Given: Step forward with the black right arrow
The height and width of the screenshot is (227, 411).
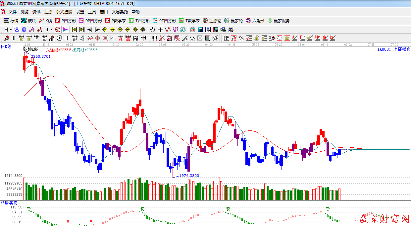Looking at the screenshot, I should tap(97, 30).
